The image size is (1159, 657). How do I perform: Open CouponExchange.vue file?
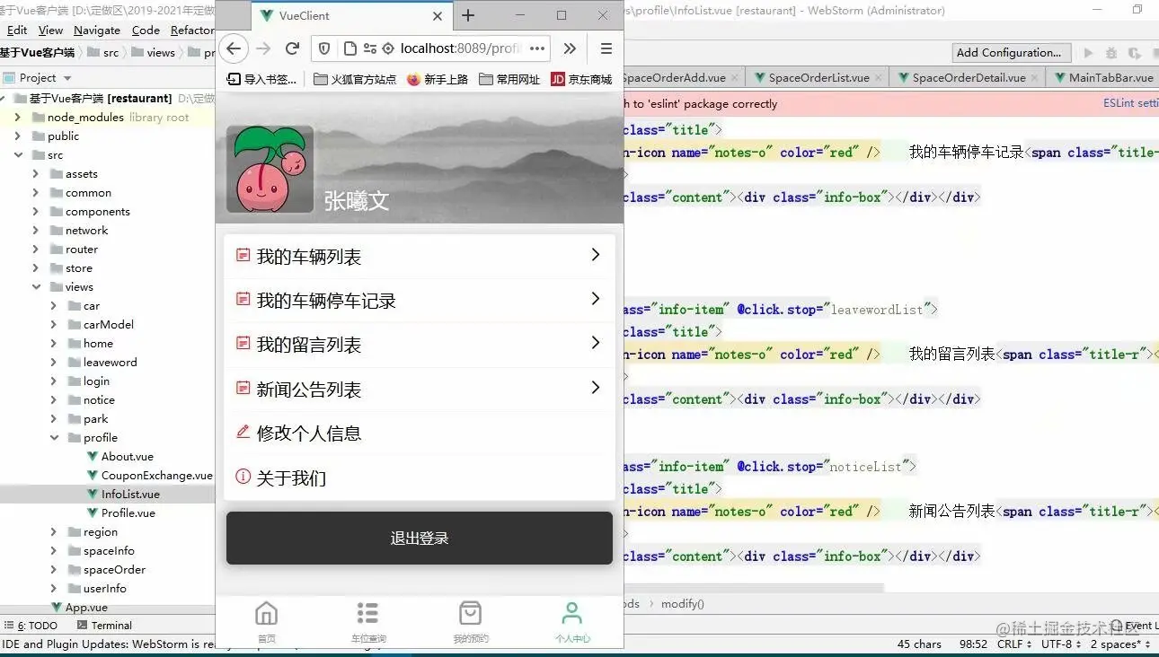150,476
